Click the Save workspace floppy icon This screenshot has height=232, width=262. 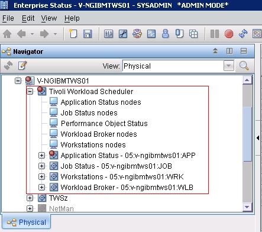click(x=88, y=34)
